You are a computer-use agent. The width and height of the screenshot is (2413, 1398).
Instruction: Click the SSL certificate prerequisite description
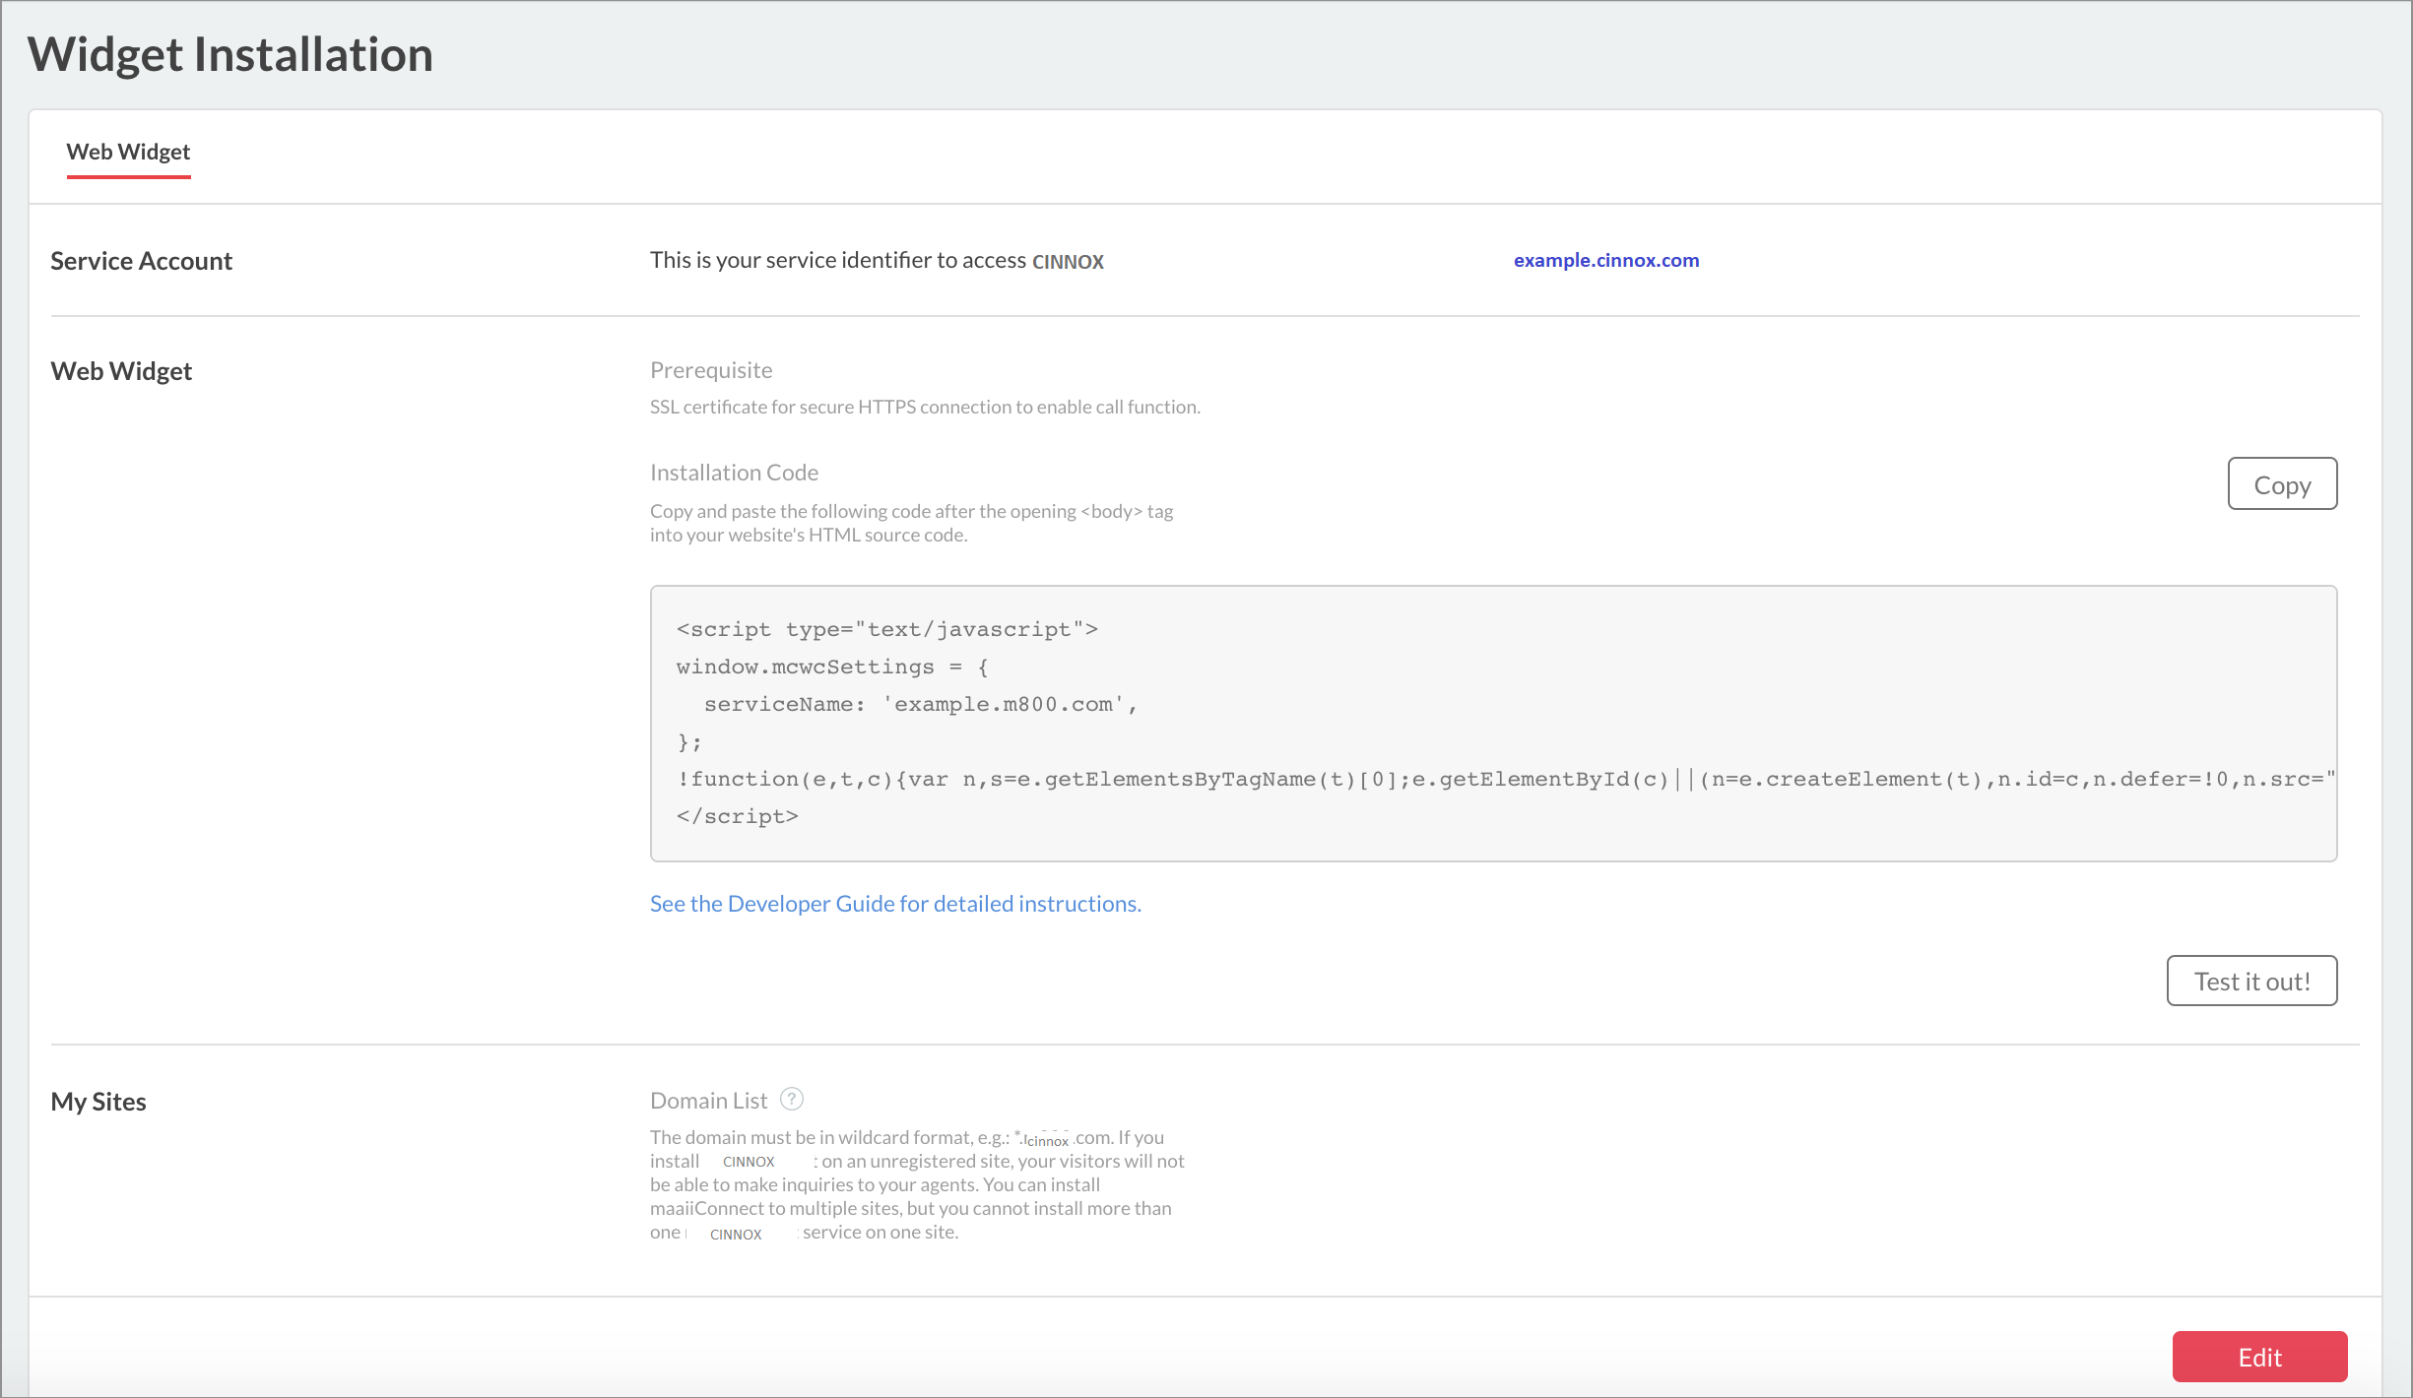[925, 407]
